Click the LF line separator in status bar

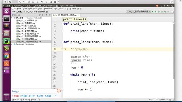[156, 99]
